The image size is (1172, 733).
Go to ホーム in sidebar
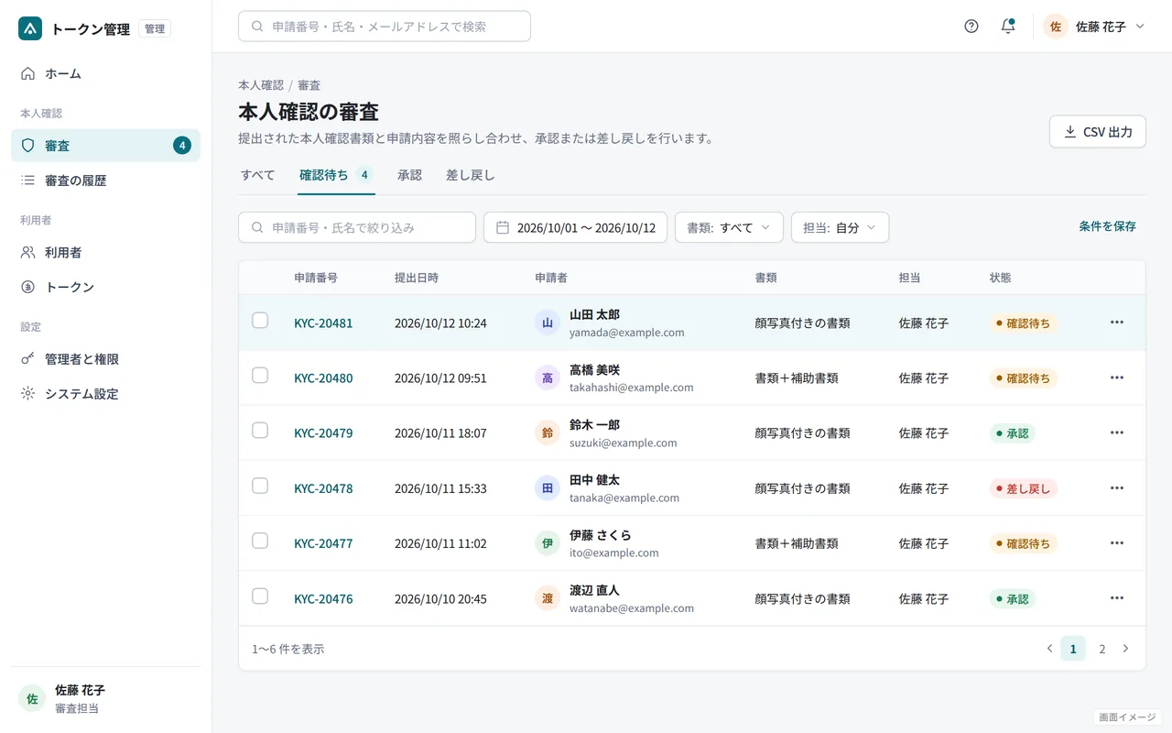point(105,73)
